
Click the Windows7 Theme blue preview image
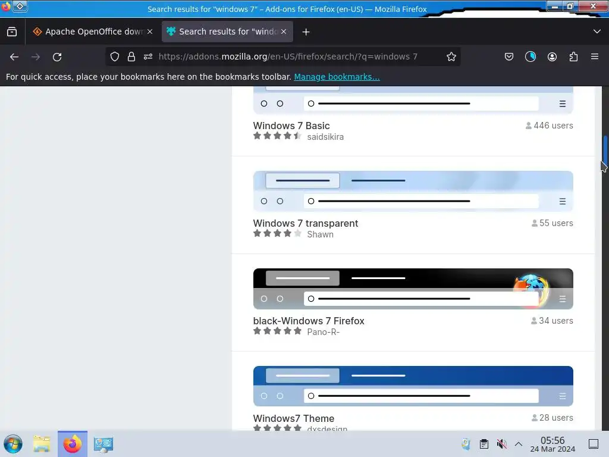413,386
